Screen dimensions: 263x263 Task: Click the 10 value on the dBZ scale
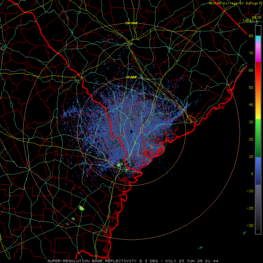[251, 157]
